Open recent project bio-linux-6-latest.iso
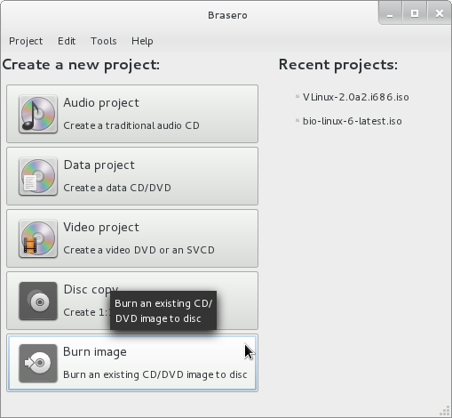The width and height of the screenshot is (452, 418). click(353, 121)
